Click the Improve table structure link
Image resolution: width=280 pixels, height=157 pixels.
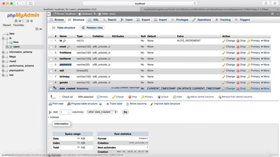pos(165,104)
